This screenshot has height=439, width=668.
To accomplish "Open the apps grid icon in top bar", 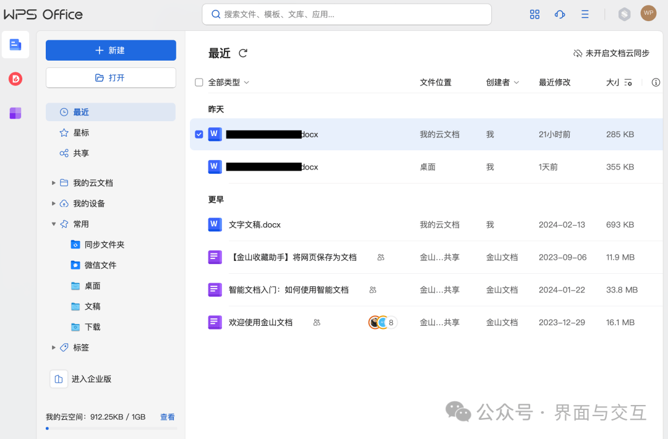I will pos(534,14).
